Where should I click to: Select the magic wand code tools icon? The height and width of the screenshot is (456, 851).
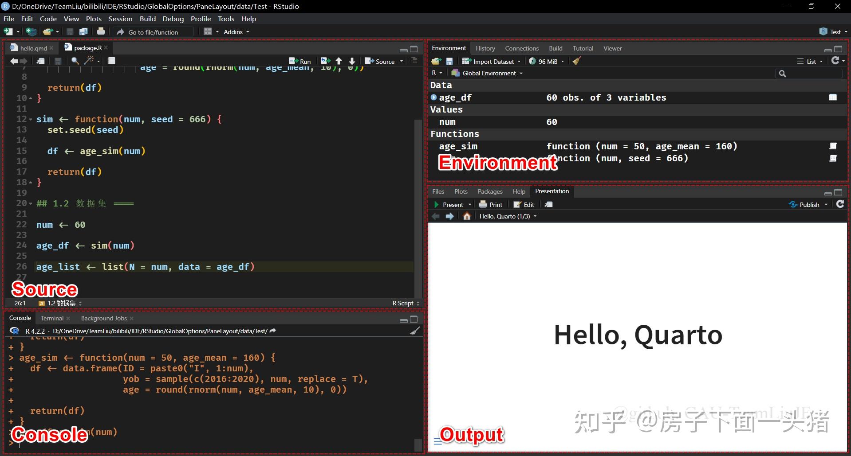pos(88,61)
